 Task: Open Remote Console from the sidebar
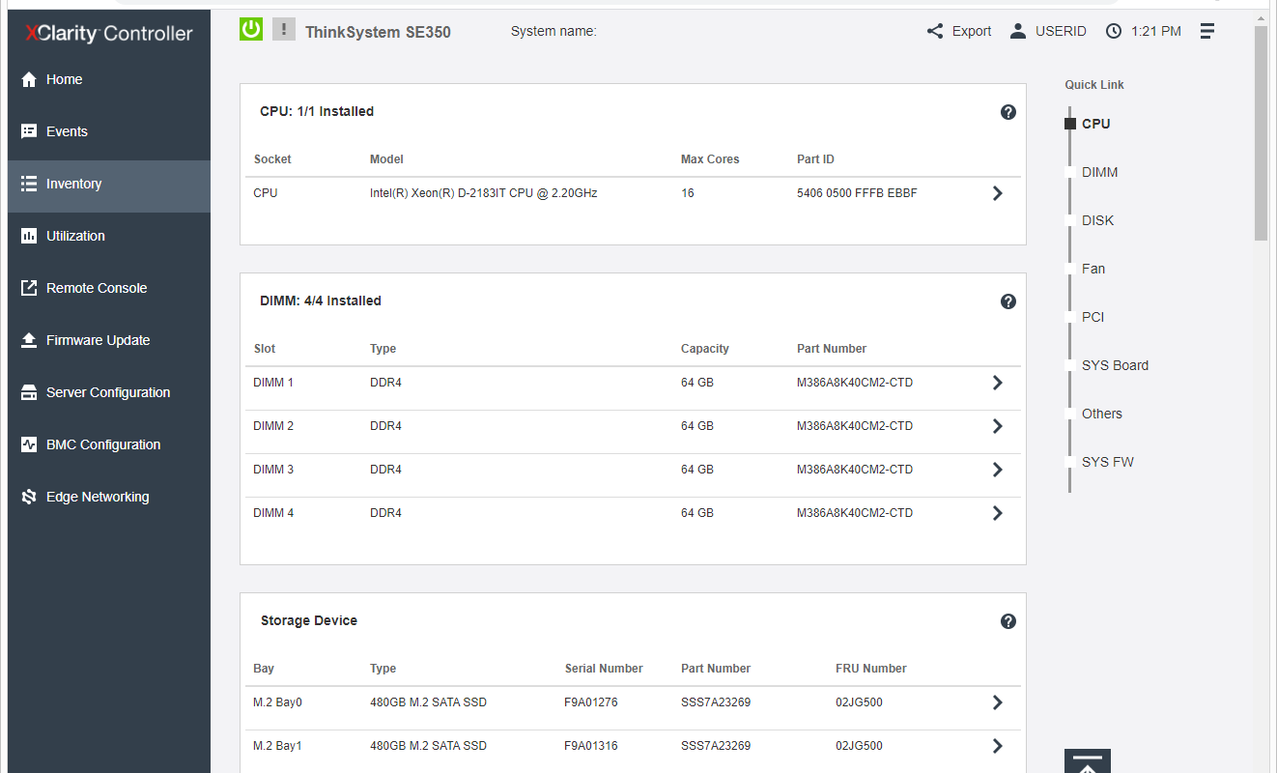pyautogui.click(x=109, y=288)
